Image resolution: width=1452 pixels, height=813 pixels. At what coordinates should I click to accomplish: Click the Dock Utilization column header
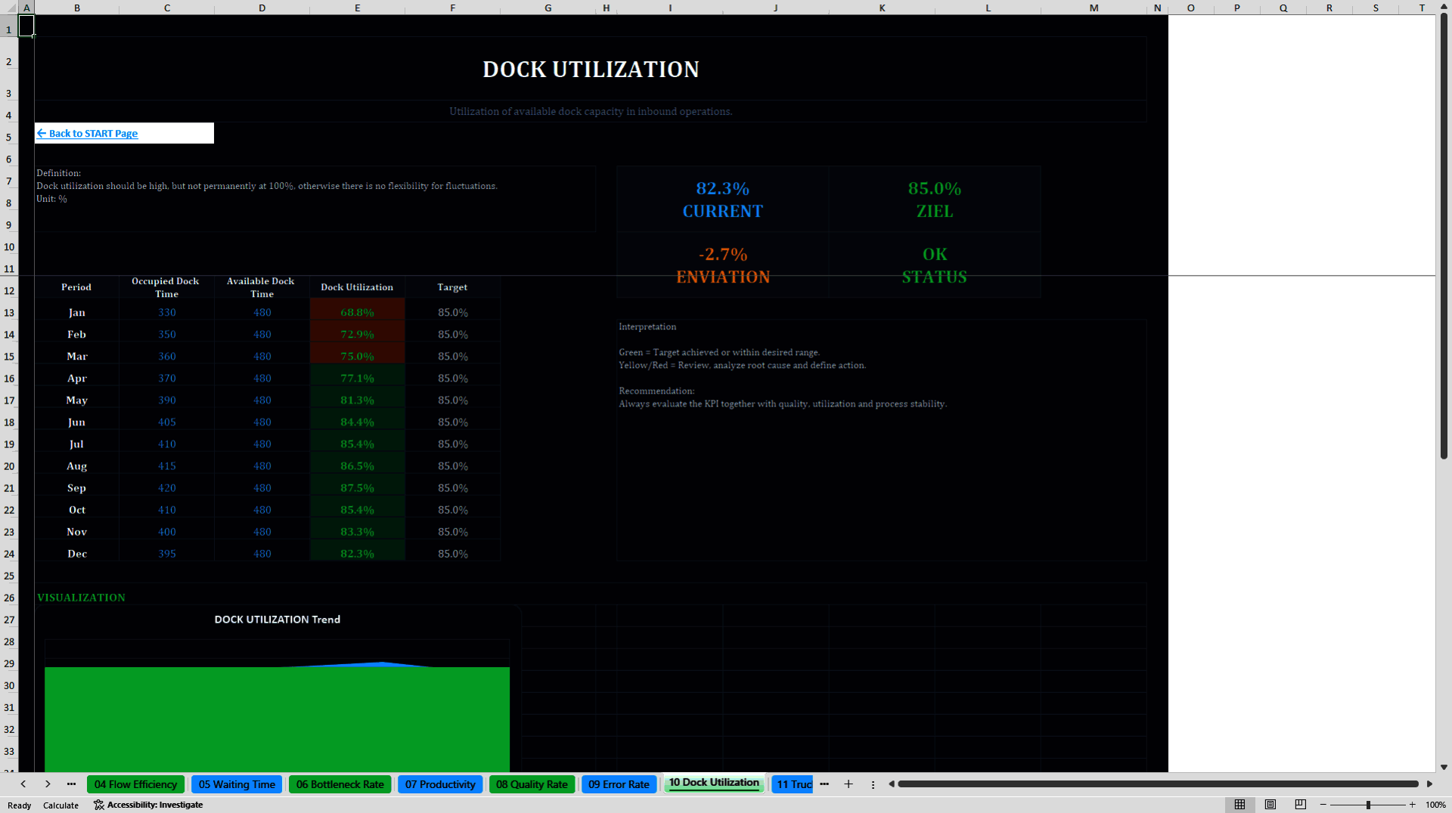[x=357, y=287]
